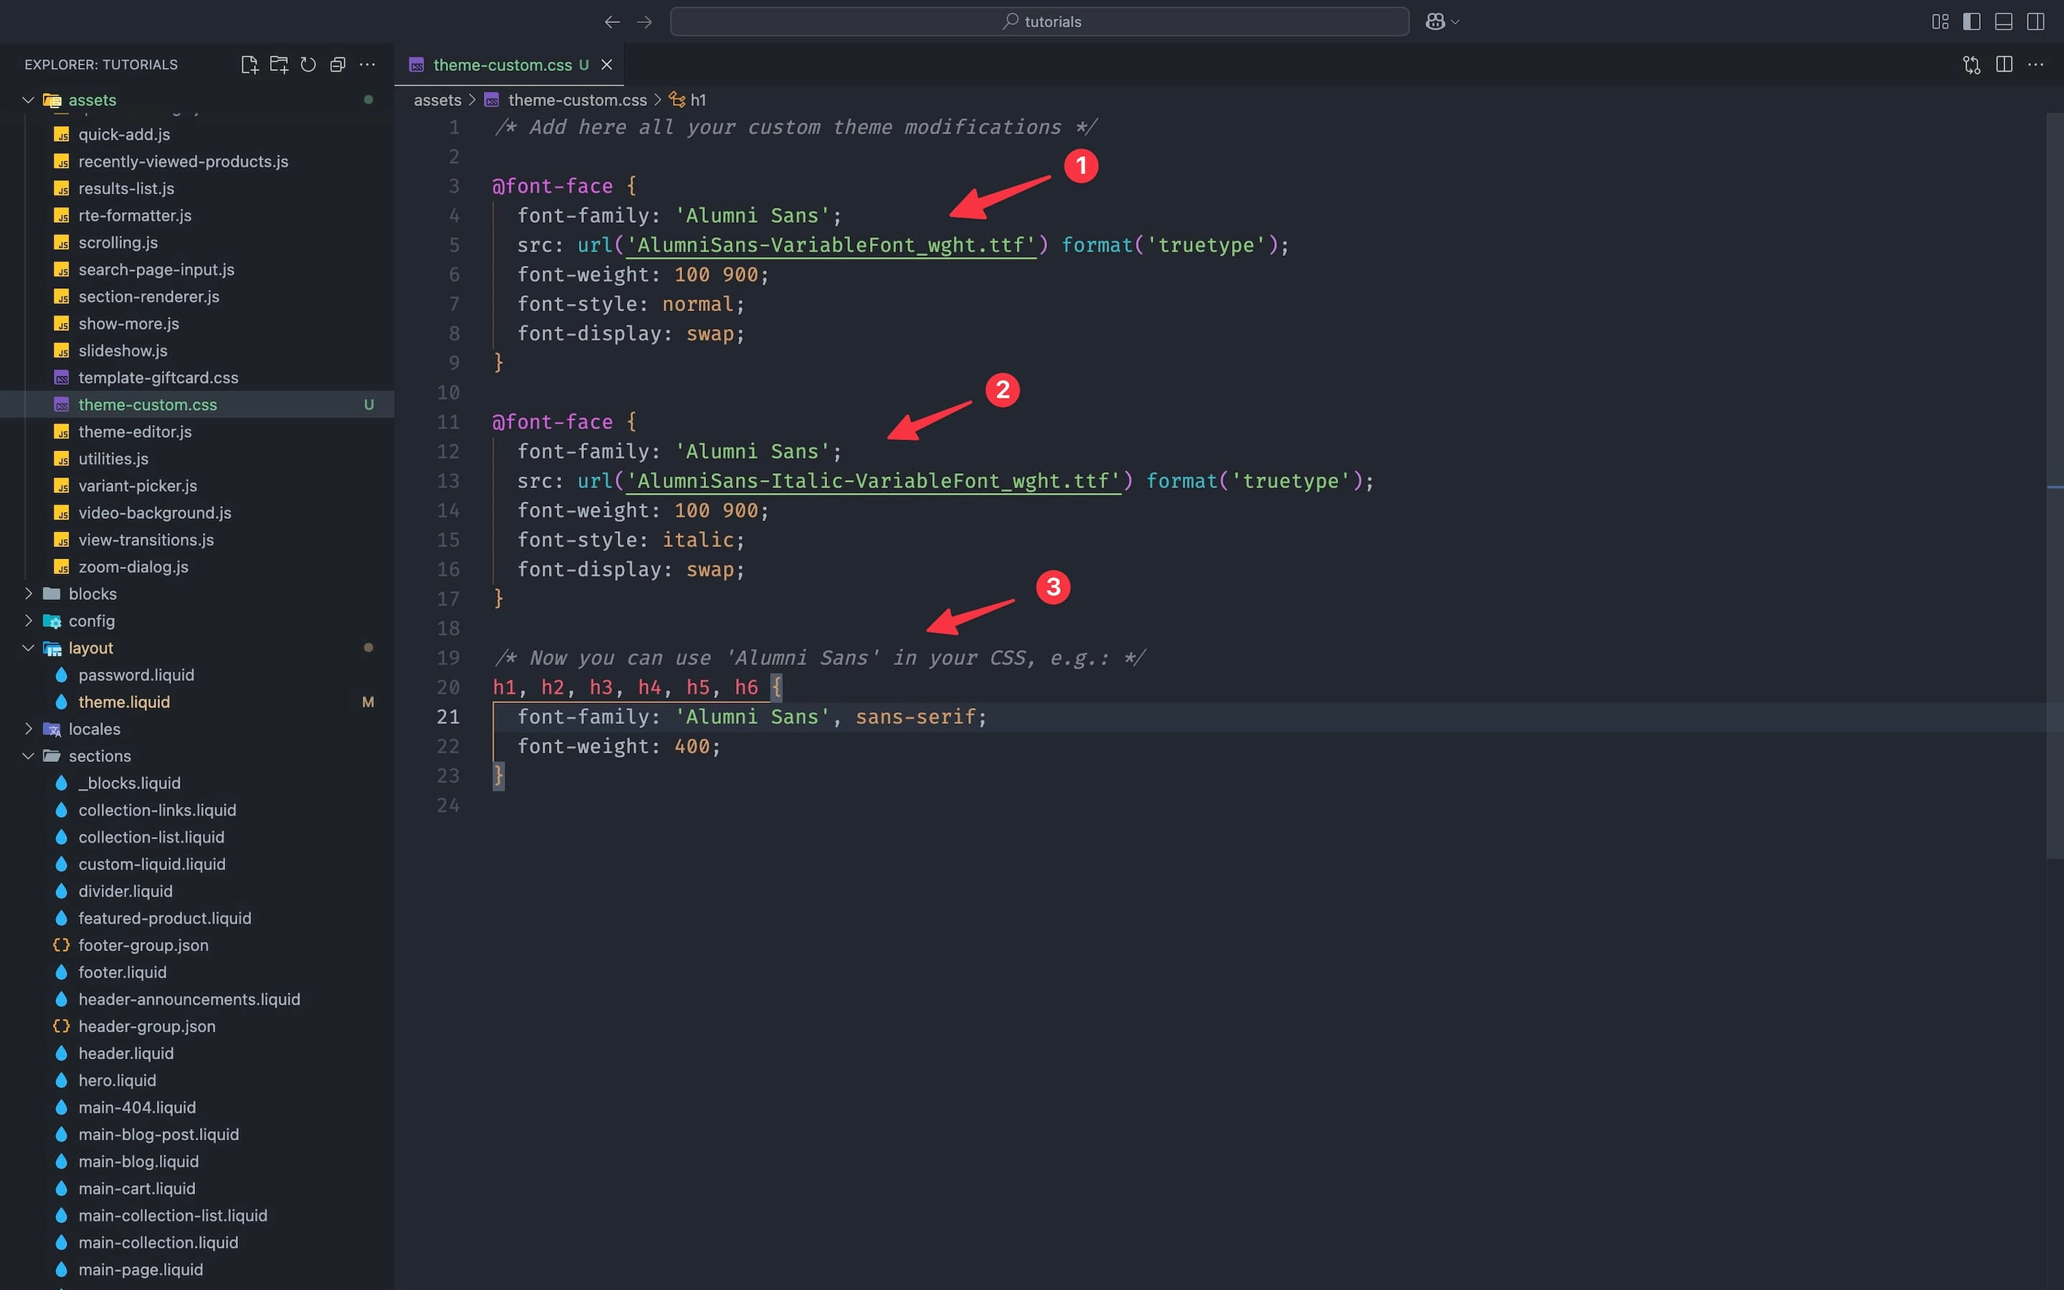The width and height of the screenshot is (2064, 1290).
Task: Open quick-add.js file
Action: click(124, 134)
